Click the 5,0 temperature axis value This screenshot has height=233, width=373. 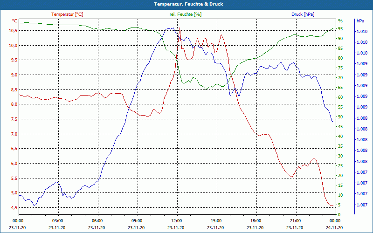[x=14, y=193]
